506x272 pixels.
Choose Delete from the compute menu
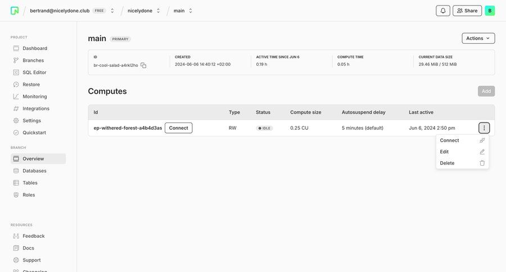pos(447,163)
